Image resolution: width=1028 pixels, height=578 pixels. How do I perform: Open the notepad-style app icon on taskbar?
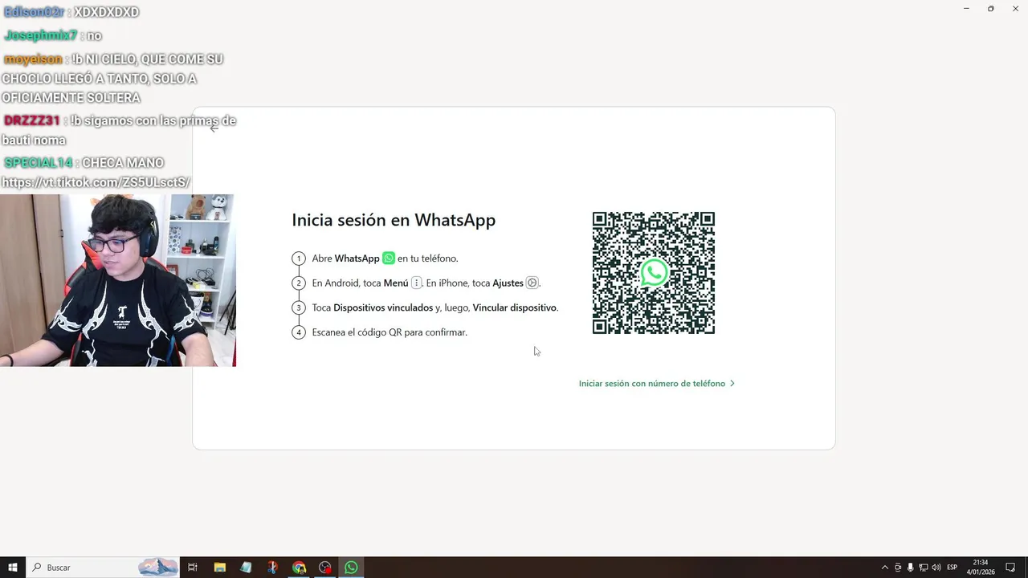coord(246,568)
